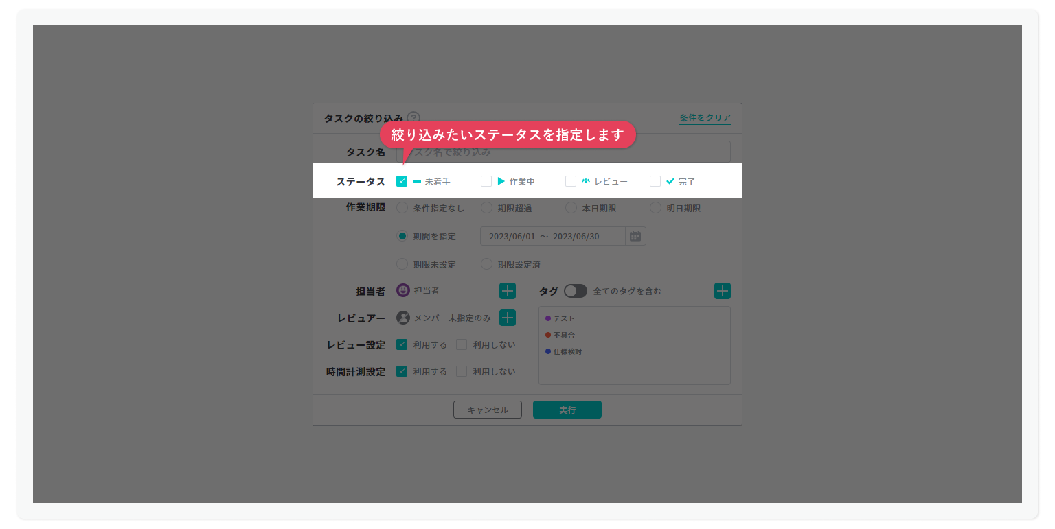This screenshot has height=529, width=1055.
Task: Open the calendar date picker icon
Action: [635, 236]
